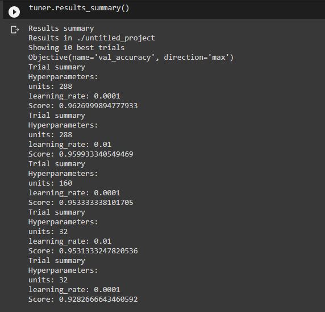Click the './untitled_project' results path line

click(91, 38)
